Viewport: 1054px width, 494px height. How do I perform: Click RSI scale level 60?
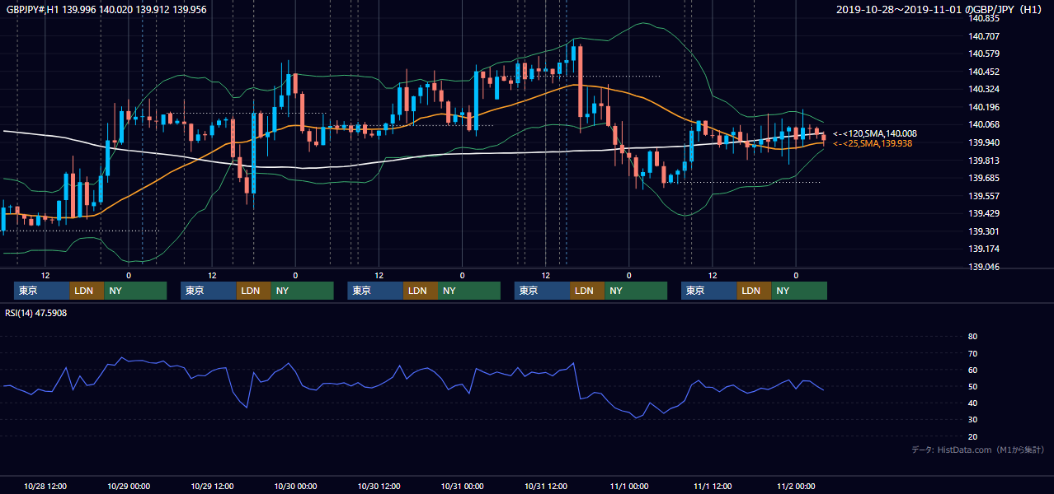pos(972,370)
